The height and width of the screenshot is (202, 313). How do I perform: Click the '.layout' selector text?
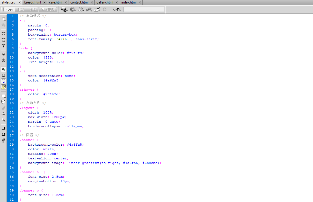pos(27,108)
